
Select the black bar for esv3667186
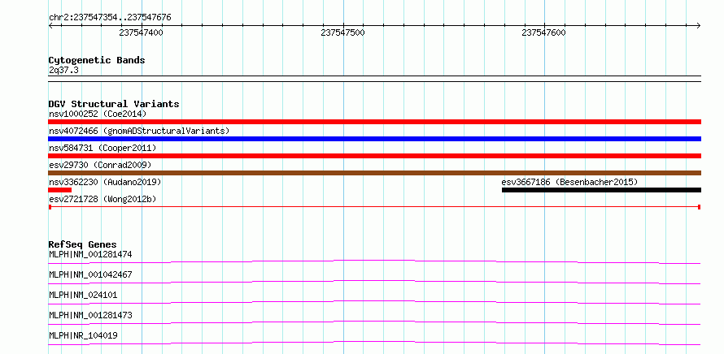[601, 190]
